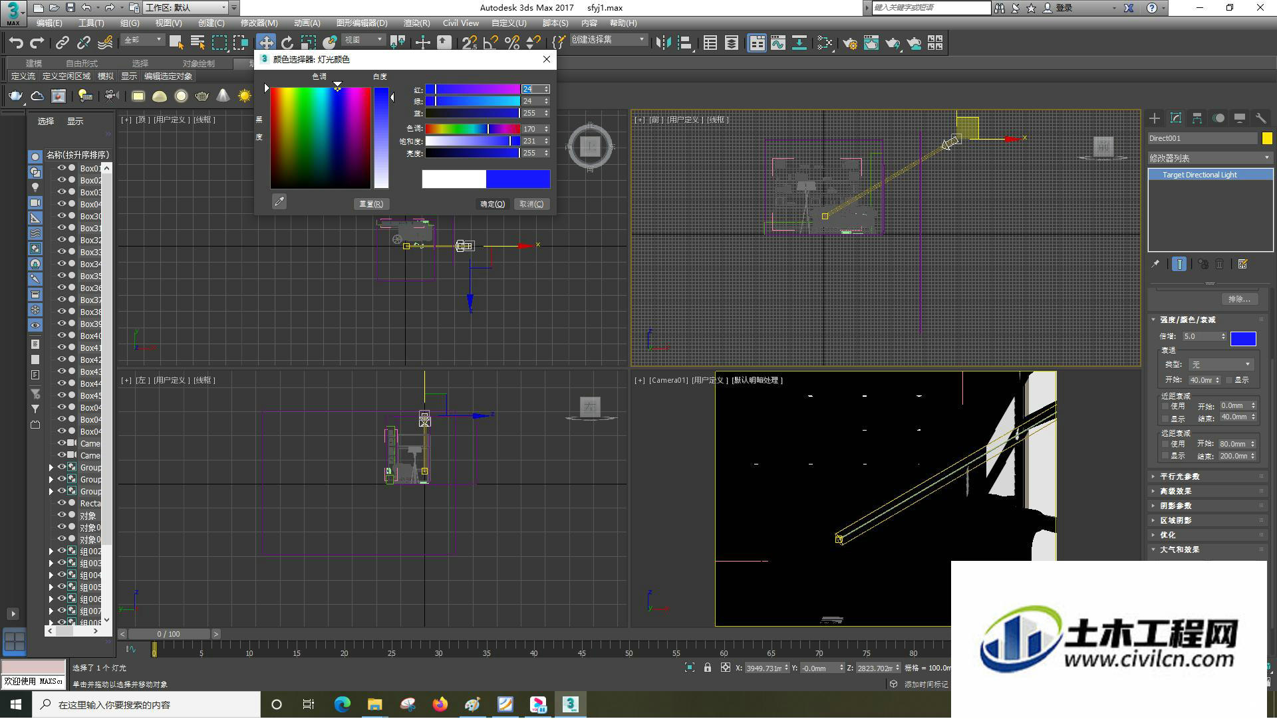Open the Motion command panel
The width and height of the screenshot is (1277, 719).
coord(1218,118)
